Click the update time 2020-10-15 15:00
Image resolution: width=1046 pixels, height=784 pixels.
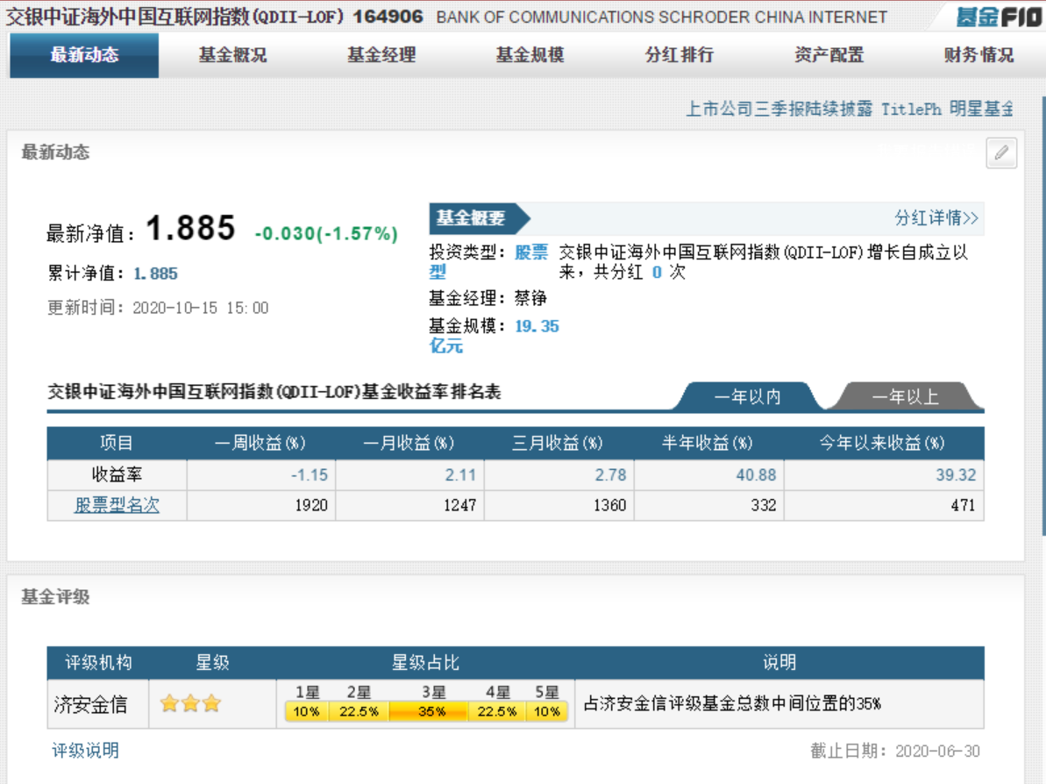pyautogui.click(x=201, y=308)
